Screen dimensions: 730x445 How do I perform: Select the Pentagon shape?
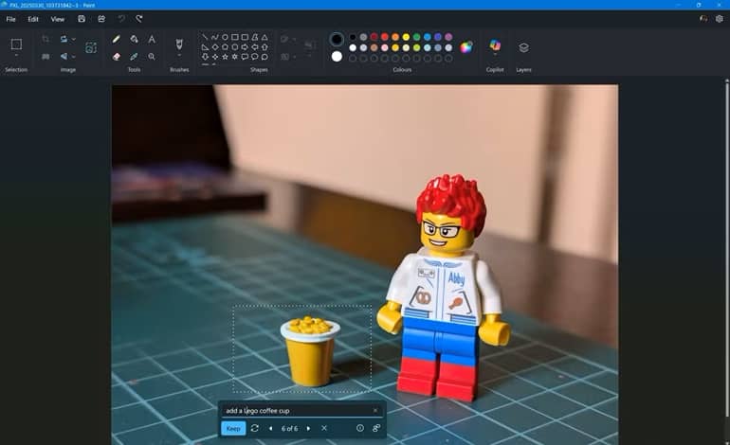click(x=225, y=47)
